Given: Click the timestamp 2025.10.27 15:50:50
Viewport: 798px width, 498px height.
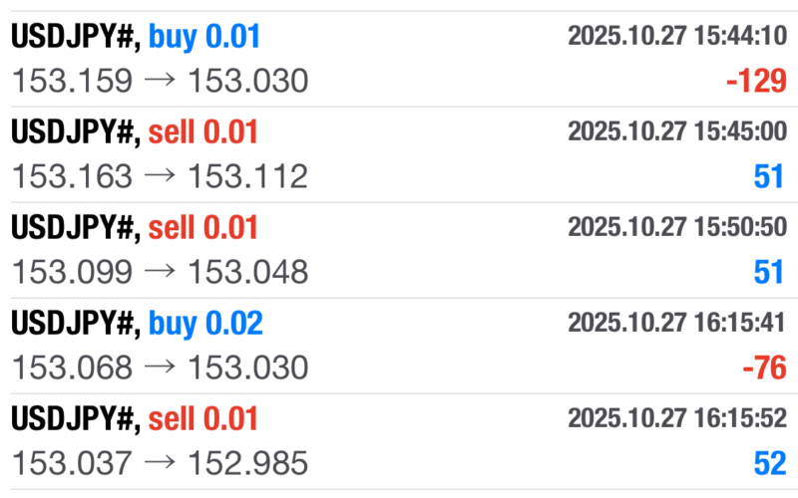Looking at the screenshot, I should click(x=676, y=228).
